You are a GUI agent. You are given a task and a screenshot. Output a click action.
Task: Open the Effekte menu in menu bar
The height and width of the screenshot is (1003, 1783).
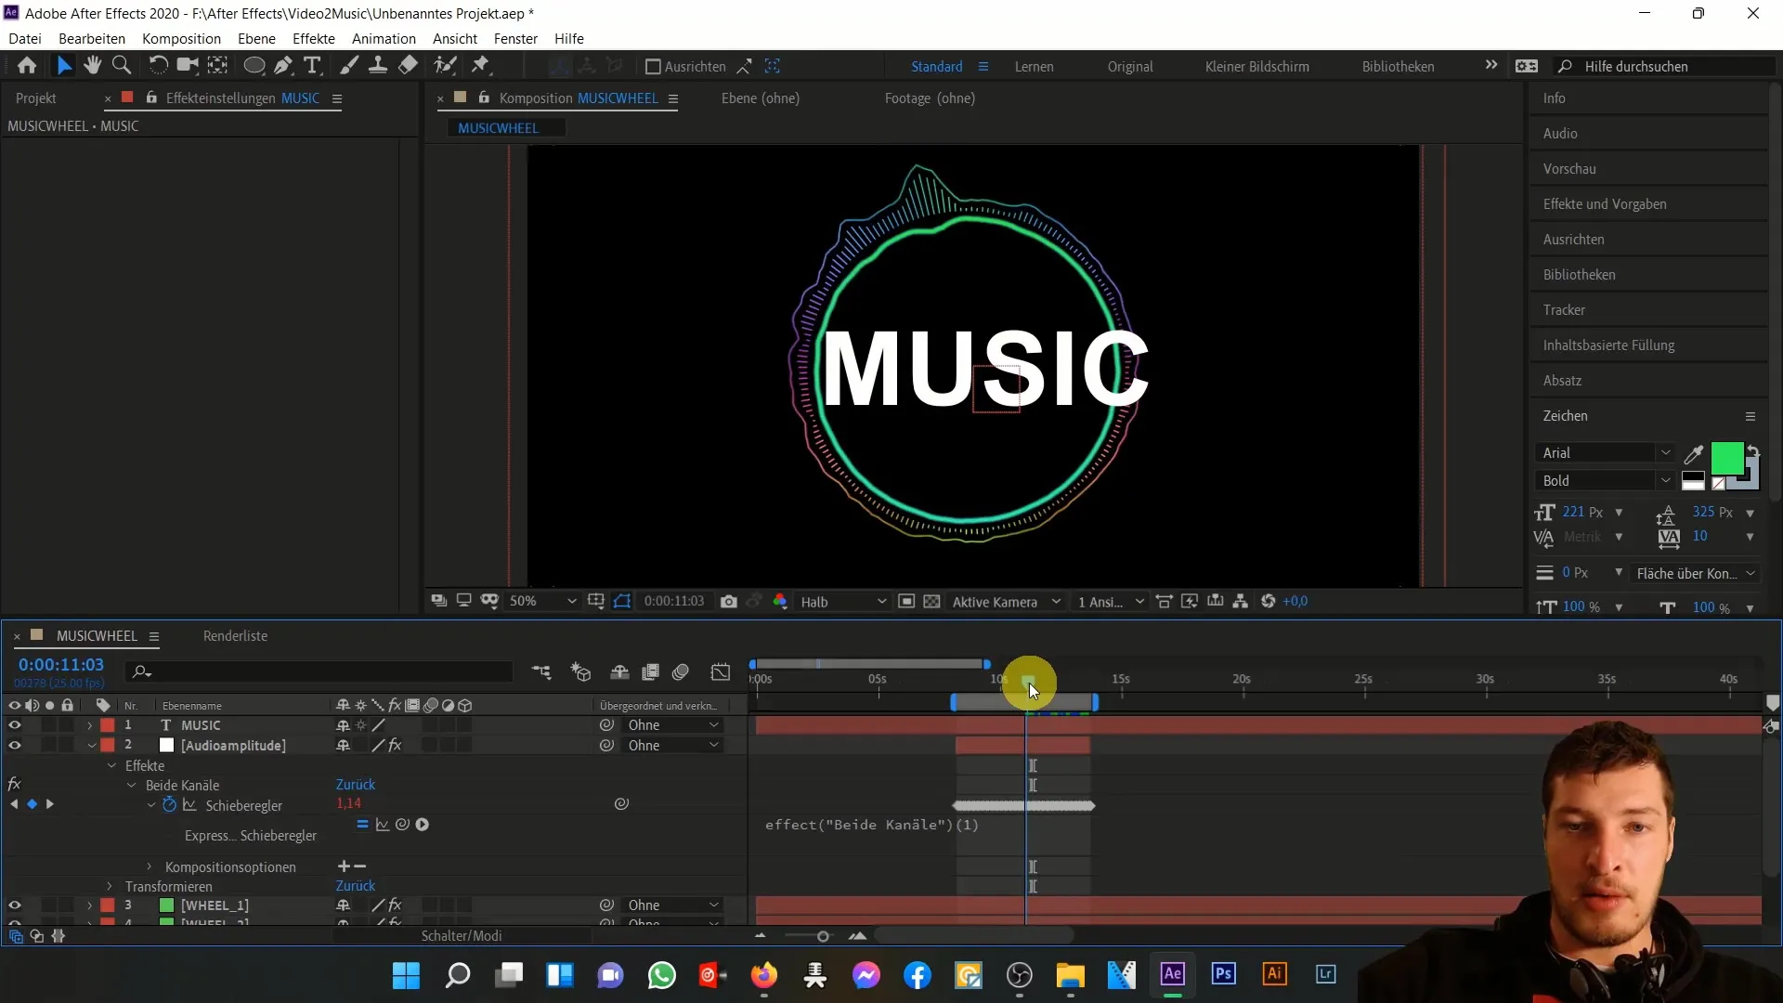pos(314,38)
